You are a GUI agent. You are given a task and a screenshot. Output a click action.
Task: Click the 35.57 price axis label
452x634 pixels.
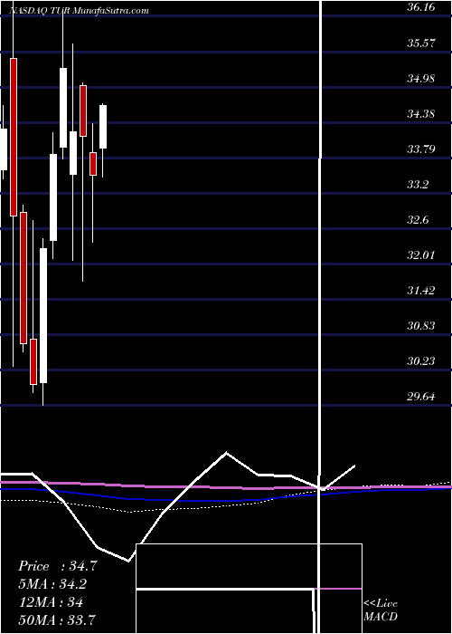(421, 43)
